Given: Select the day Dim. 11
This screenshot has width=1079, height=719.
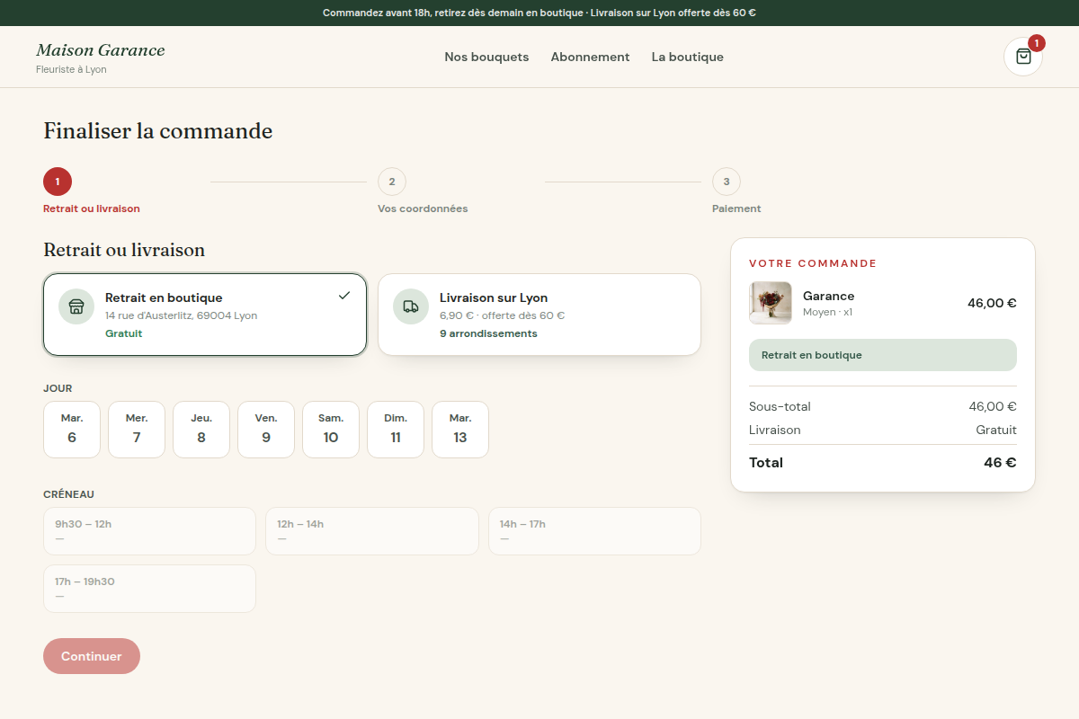Looking at the screenshot, I should pyautogui.click(x=396, y=430).
